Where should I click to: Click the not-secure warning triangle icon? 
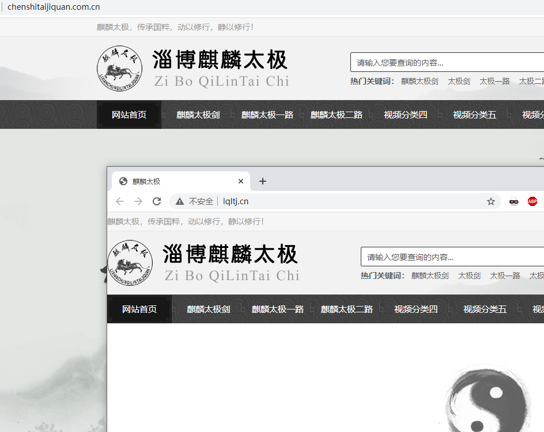(180, 201)
